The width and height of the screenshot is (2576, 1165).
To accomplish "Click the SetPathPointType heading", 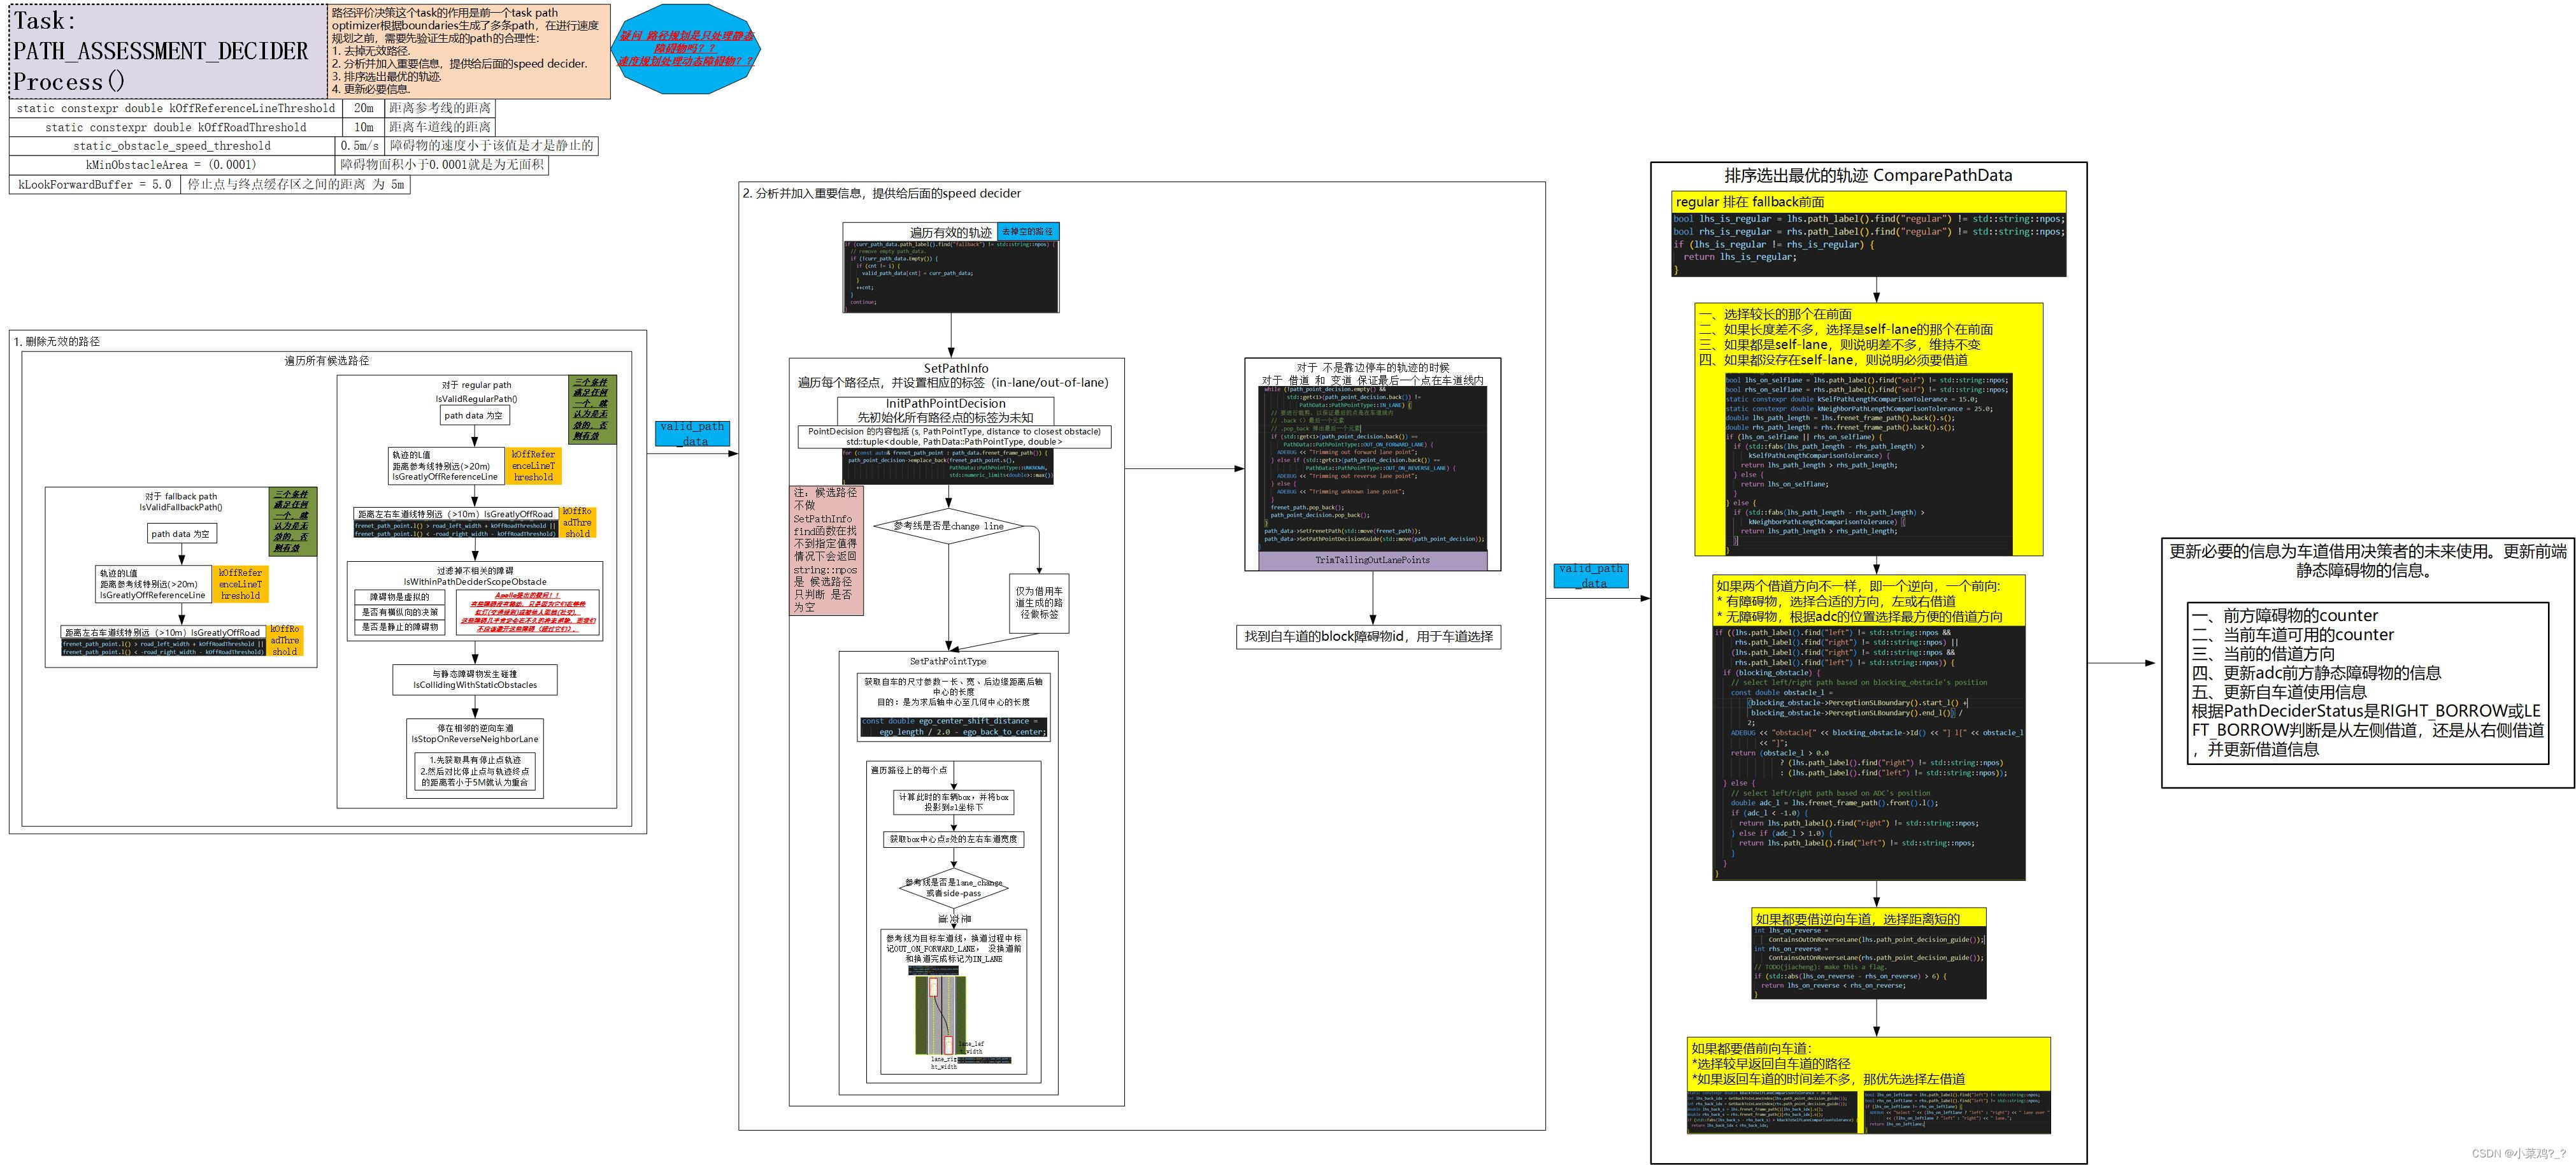I will (948, 661).
